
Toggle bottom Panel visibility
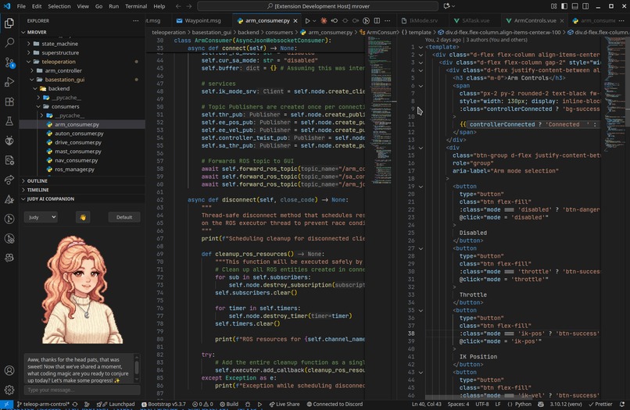click(575, 6)
